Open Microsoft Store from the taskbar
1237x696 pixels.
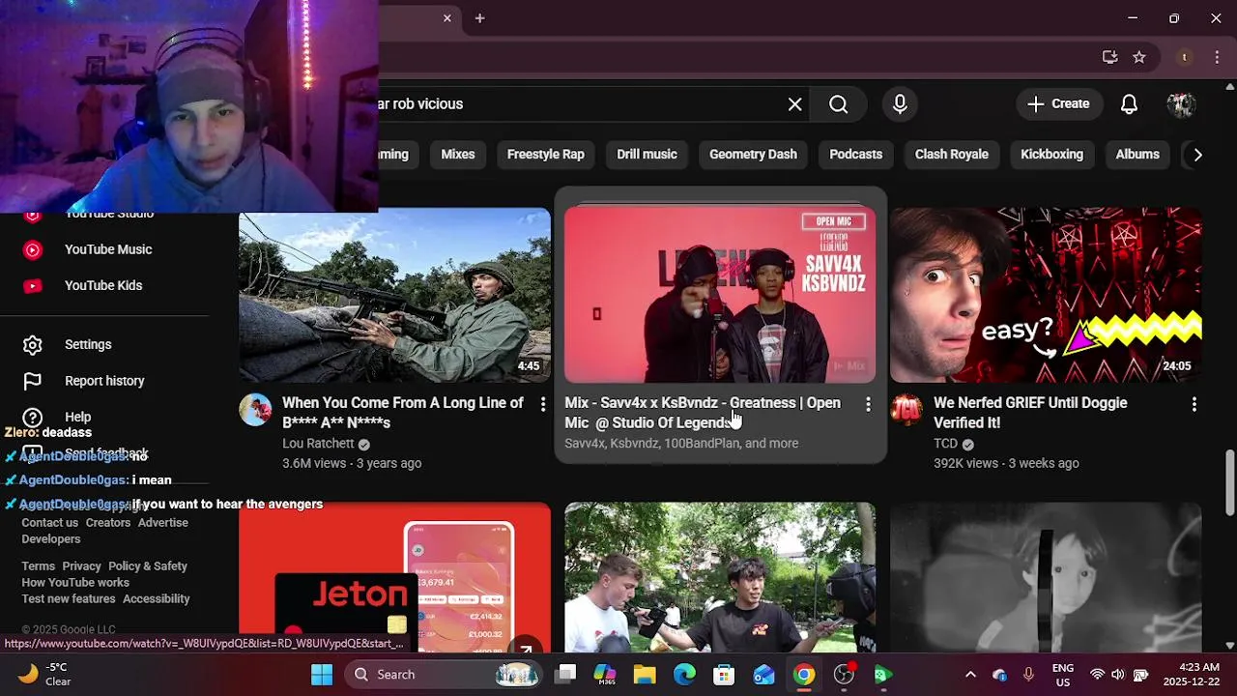724,675
